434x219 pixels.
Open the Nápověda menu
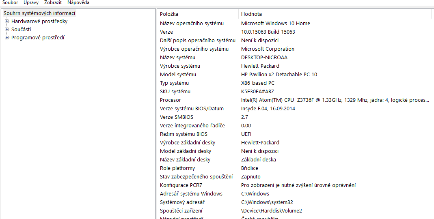[78, 2]
